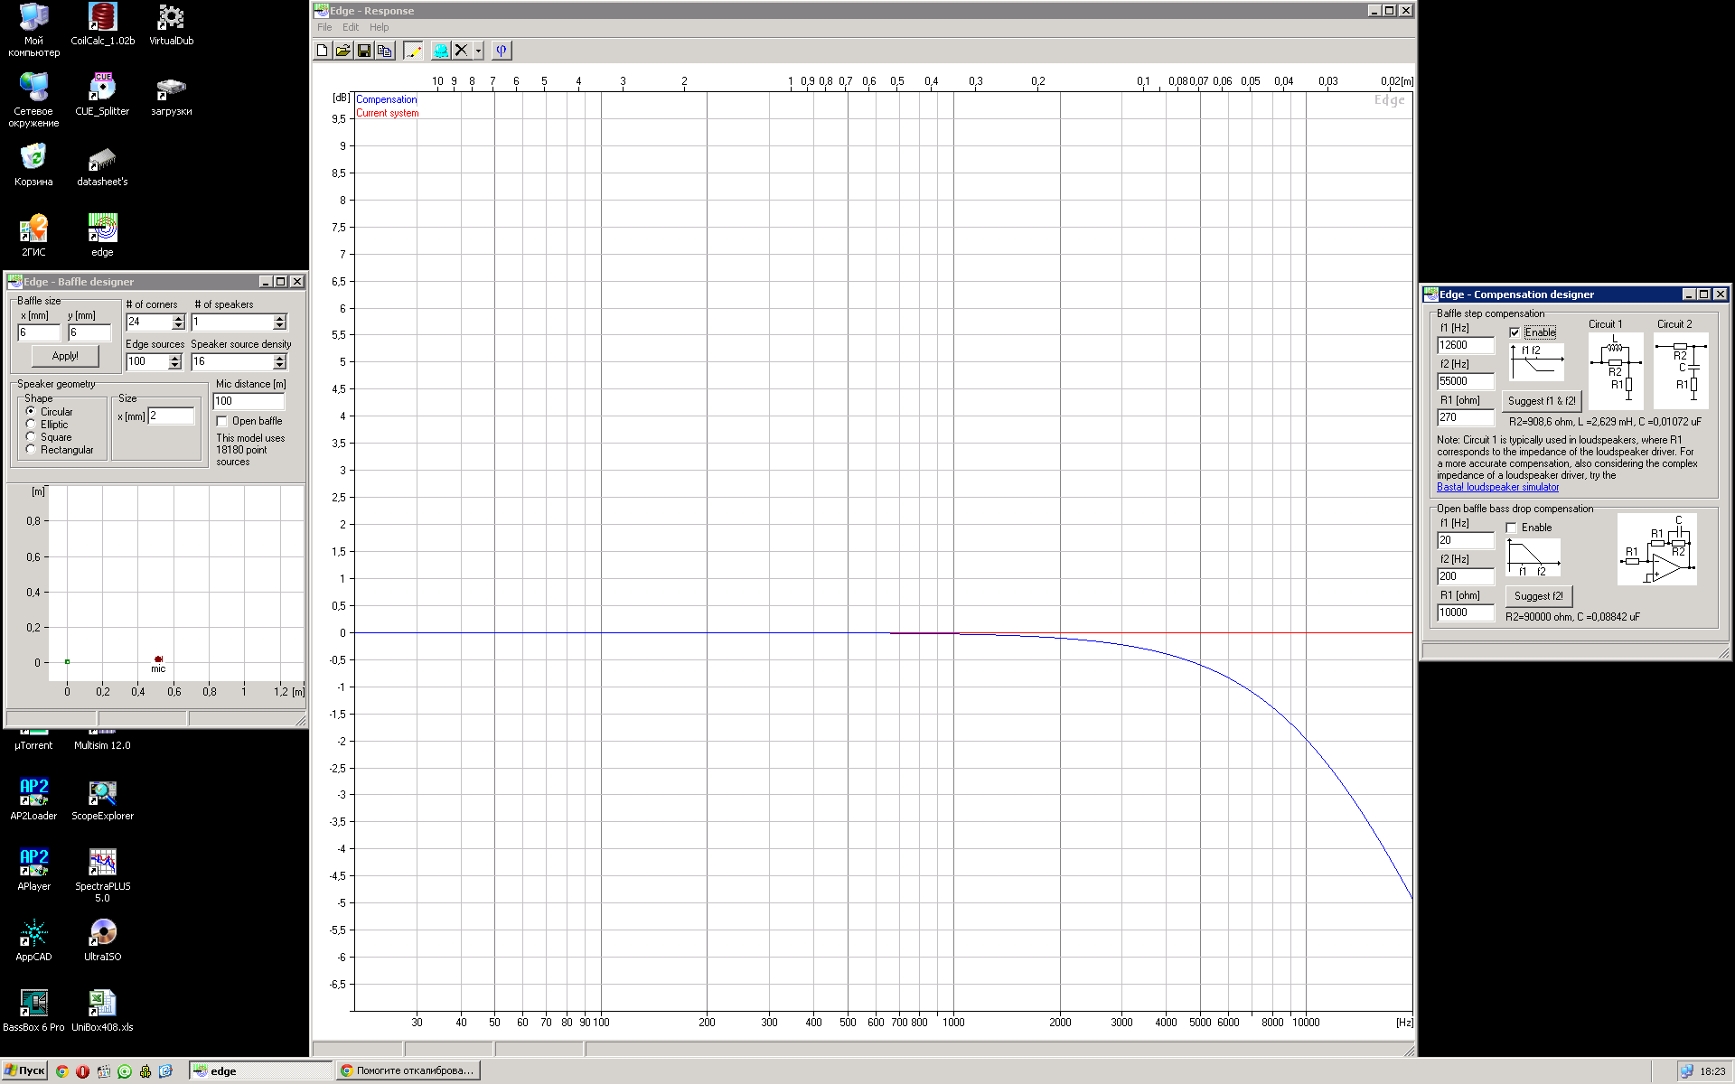Decrease the speaker source density stepper
Viewport: 1735px width, 1084px height.
[x=279, y=366]
